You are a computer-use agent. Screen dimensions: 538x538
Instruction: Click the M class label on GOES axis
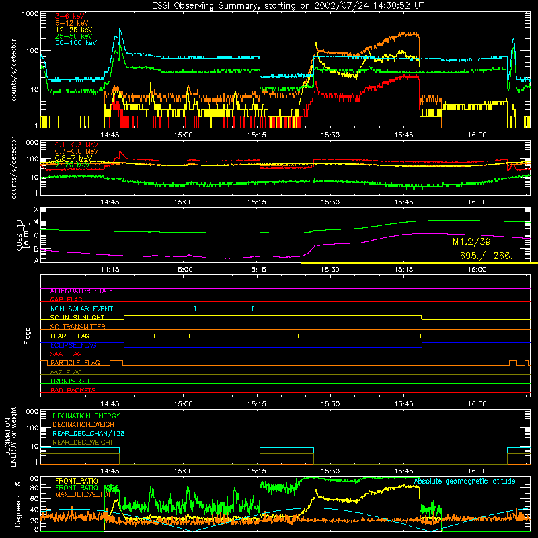click(36, 222)
